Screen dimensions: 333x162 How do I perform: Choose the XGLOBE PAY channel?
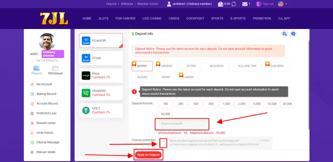(247, 66)
